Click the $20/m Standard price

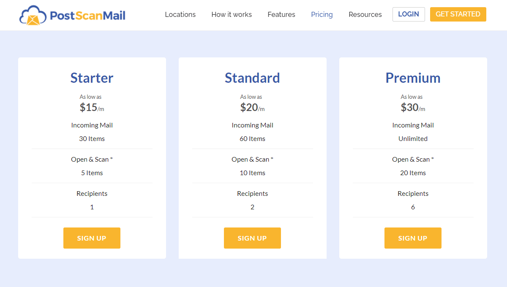(252, 108)
